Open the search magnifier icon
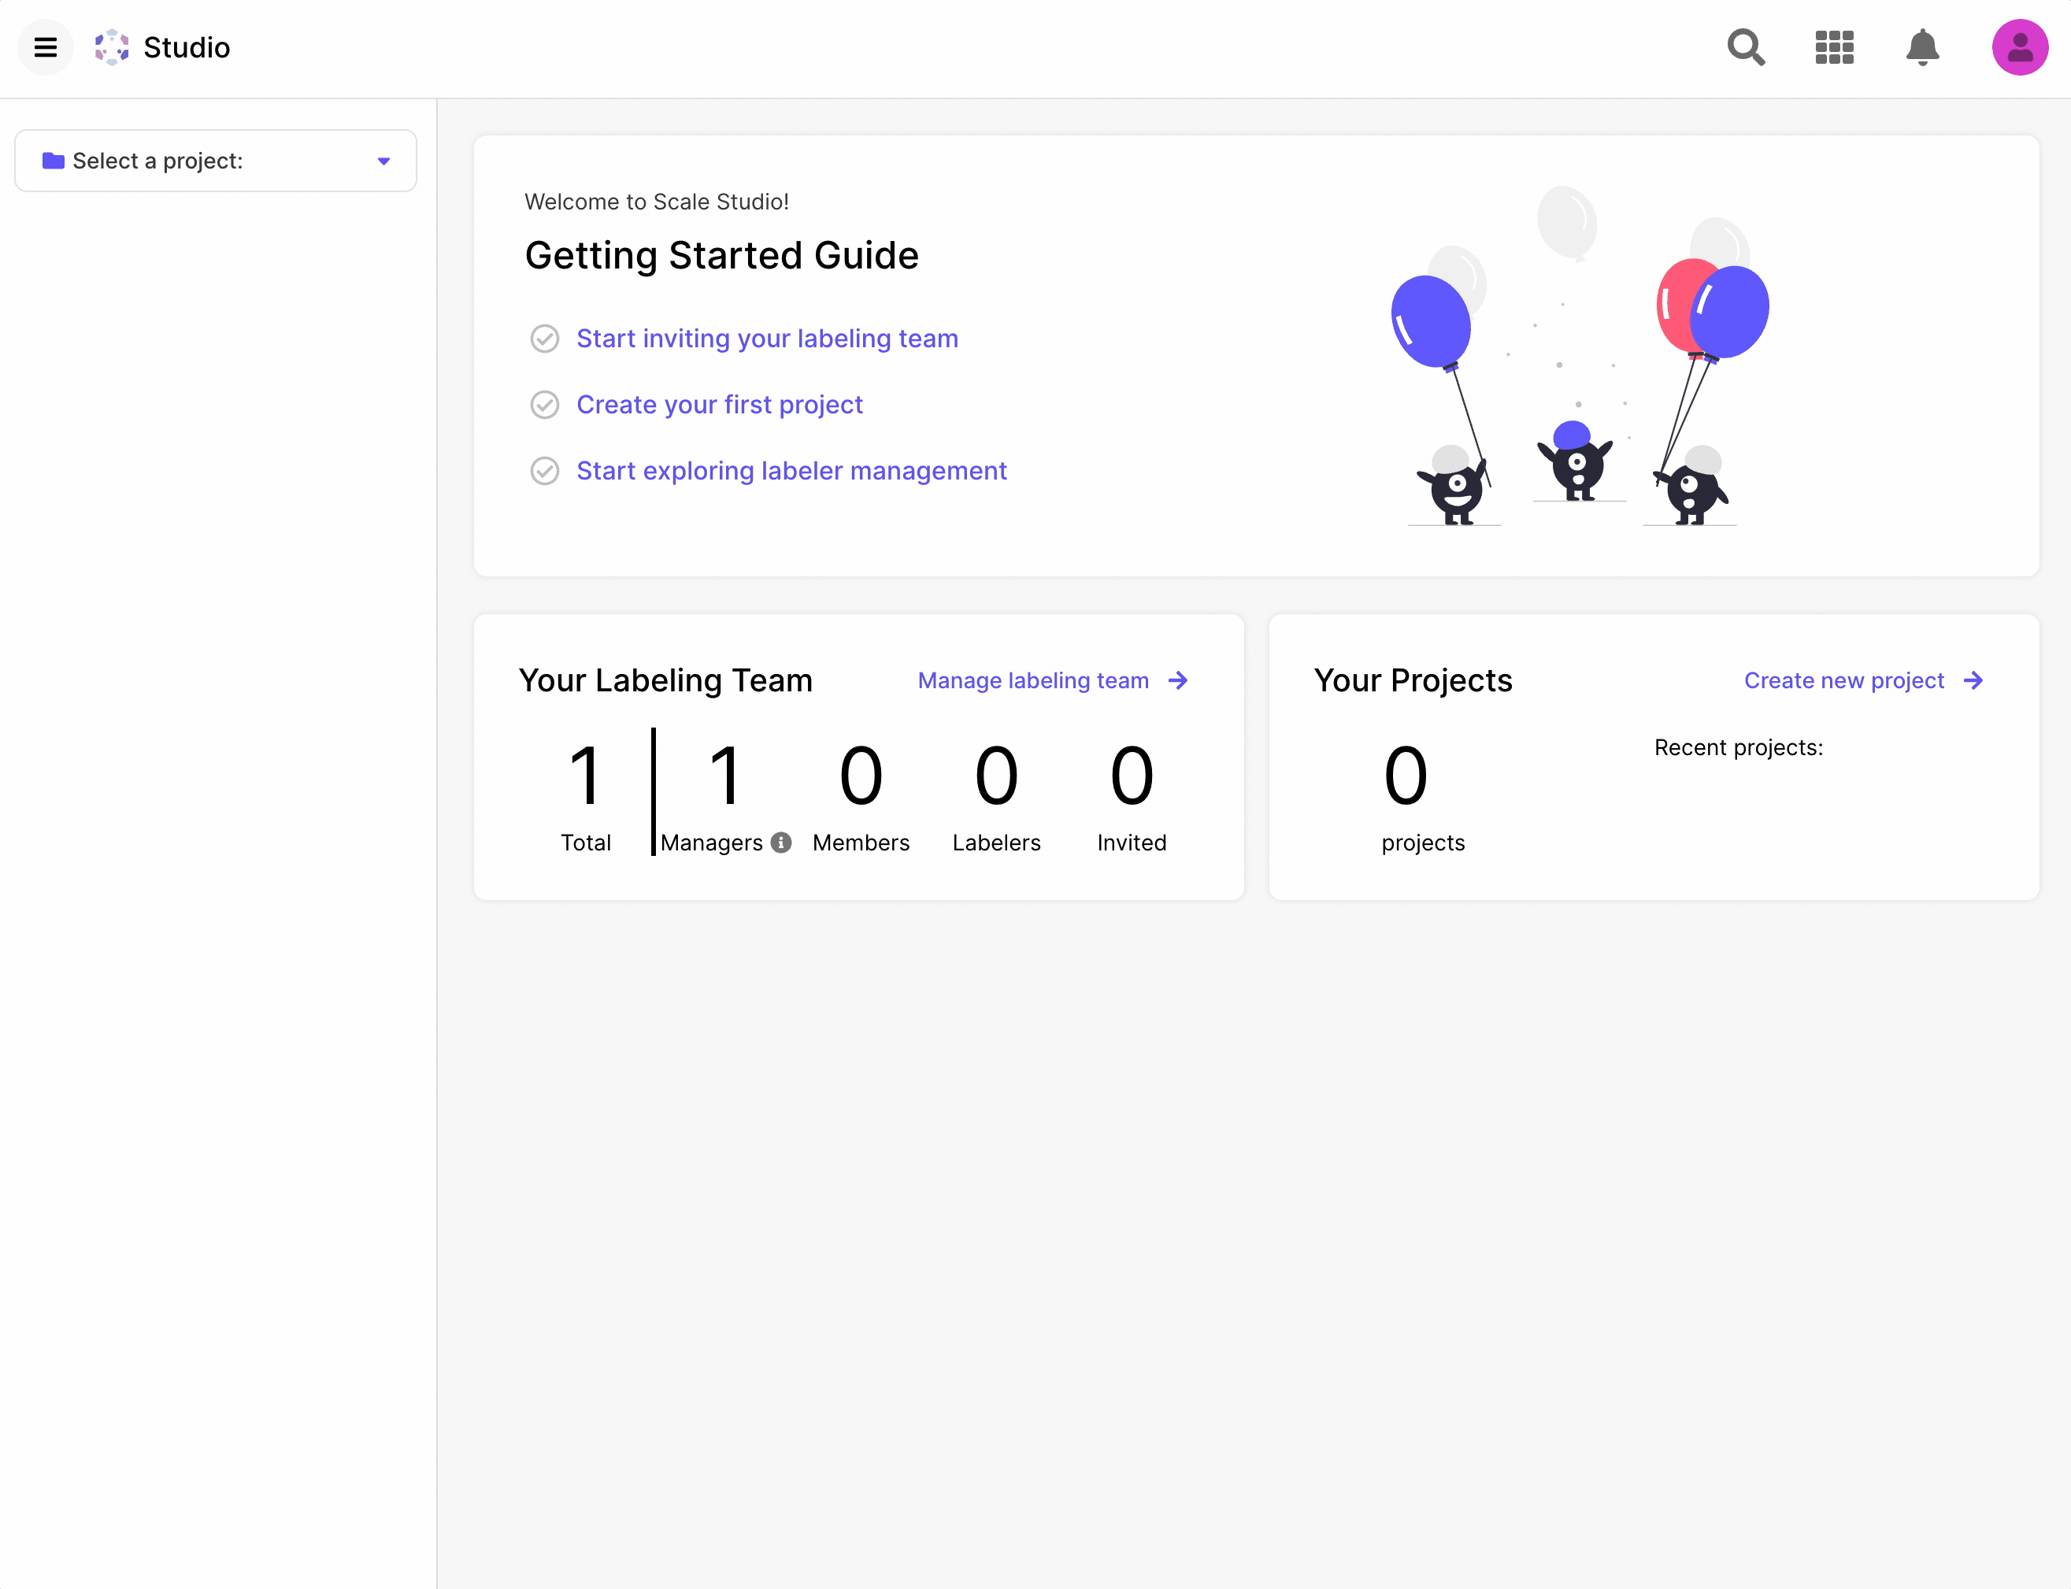The height and width of the screenshot is (1589, 2071). coord(1745,47)
